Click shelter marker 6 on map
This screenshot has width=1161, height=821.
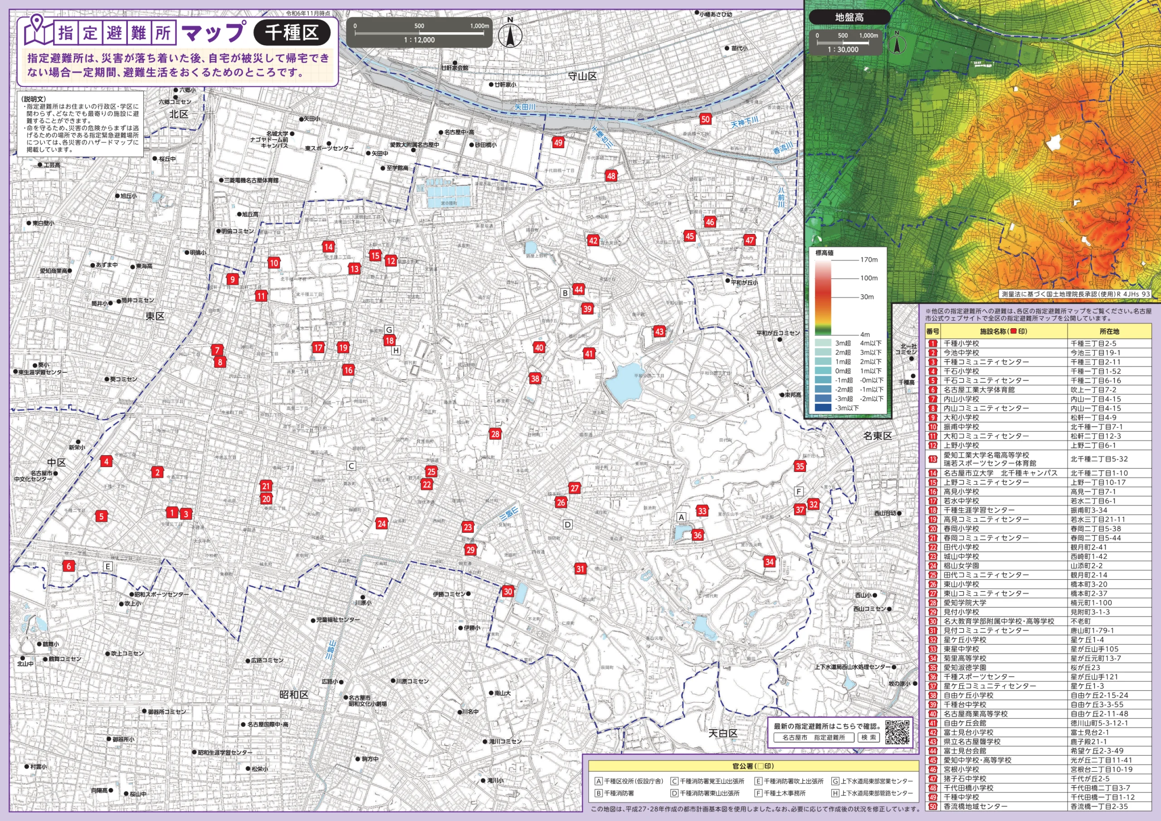69,566
